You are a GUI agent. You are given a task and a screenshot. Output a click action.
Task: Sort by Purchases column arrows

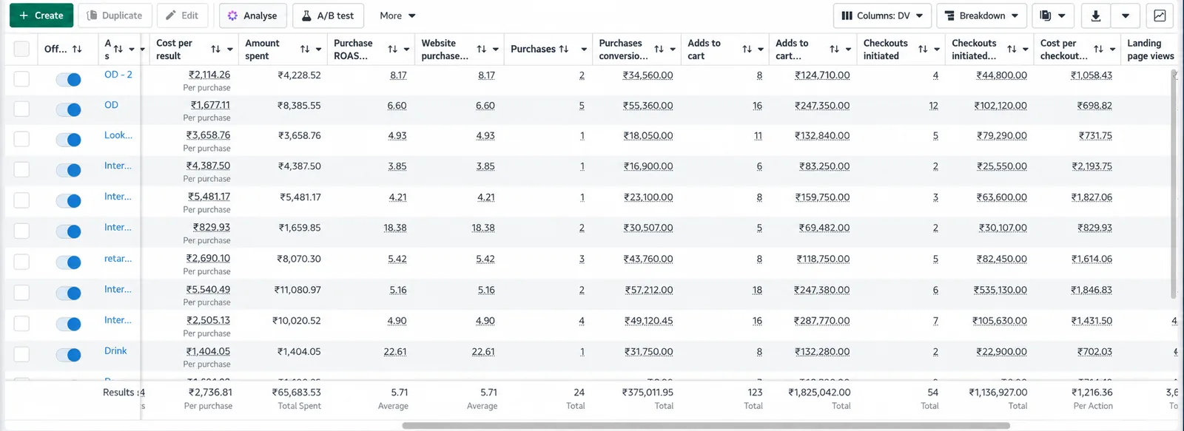564,49
